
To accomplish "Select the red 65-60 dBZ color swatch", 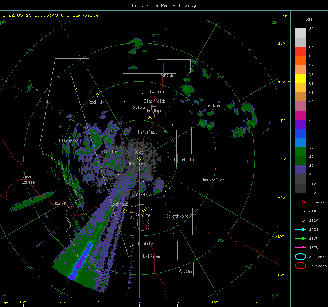I will [300, 51].
